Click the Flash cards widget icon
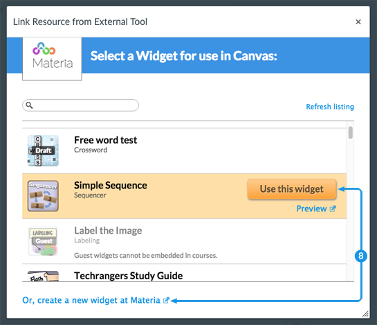Viewport: 377px width, 325px height. pyautogui.click(x=43, y=276)
